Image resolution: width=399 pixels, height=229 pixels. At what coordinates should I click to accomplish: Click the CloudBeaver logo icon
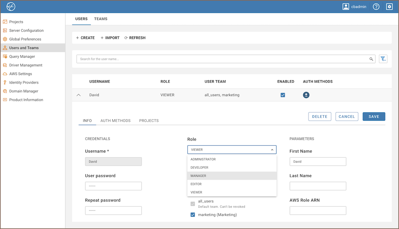click(11, 7)
